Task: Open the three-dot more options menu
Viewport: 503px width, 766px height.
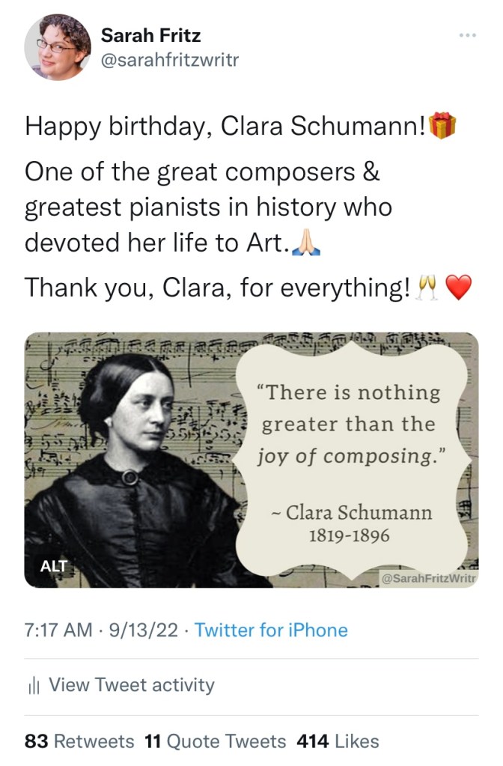Action: click(467, 35)
